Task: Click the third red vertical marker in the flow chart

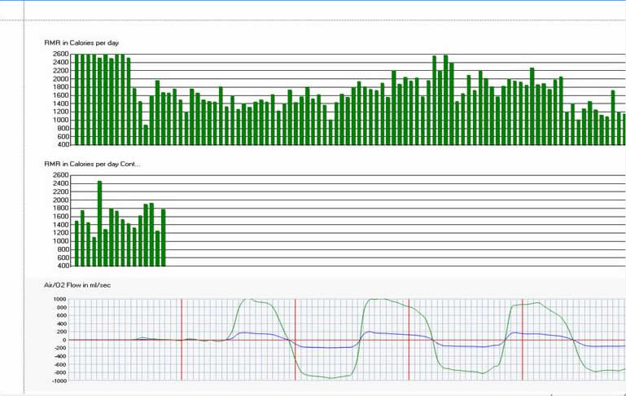Action: [x=409, y=339]
